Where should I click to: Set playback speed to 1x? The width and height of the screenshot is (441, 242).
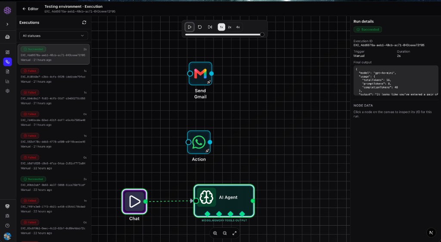click(221, 27)
